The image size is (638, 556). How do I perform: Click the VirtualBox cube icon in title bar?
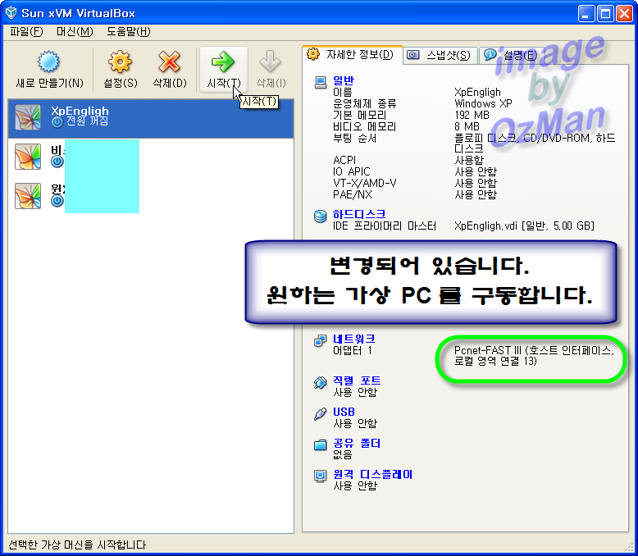[11, 13]
